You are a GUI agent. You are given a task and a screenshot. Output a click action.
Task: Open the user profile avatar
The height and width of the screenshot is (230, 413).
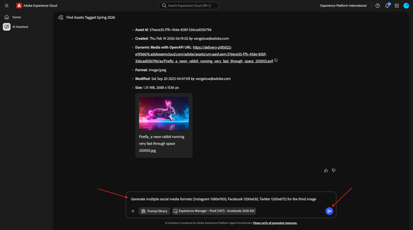pyautogui.click(x=406, y=6)
